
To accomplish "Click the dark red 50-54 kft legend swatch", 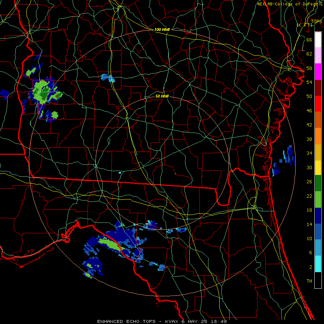I will pos(318,88).
